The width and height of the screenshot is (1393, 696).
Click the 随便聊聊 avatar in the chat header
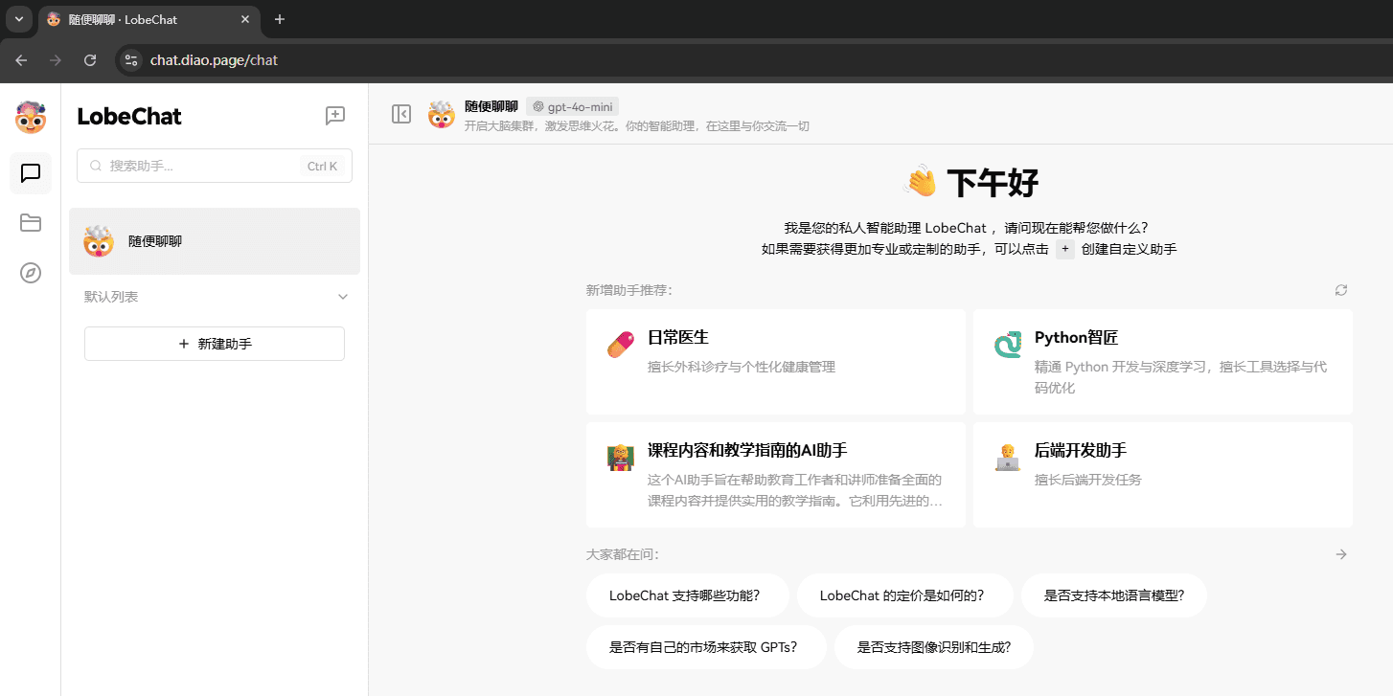pos(442,115)
